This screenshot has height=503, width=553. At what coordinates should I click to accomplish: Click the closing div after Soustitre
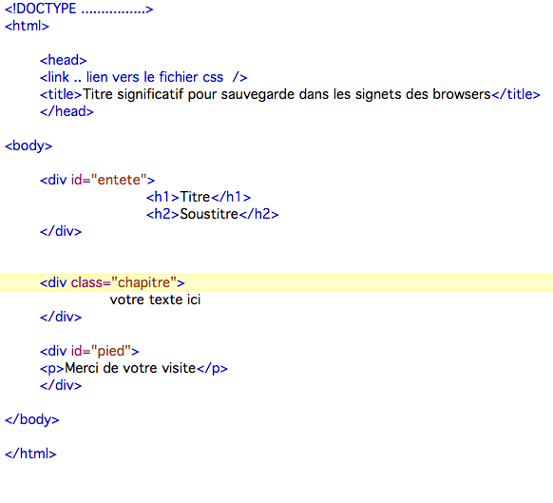[x=61, y=231]
